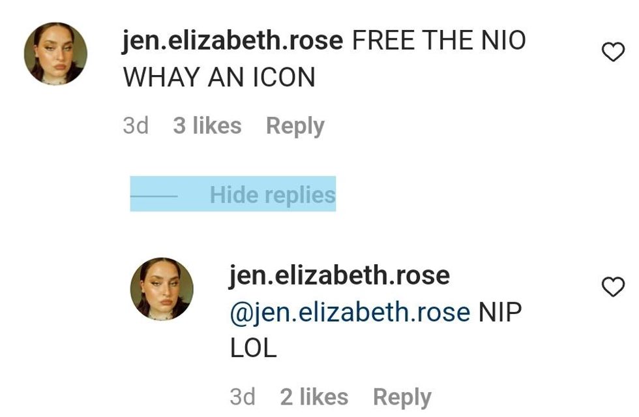Screen dimensions: 639x417
Task: Open profile picture on the reply
Action: (162, 289)
